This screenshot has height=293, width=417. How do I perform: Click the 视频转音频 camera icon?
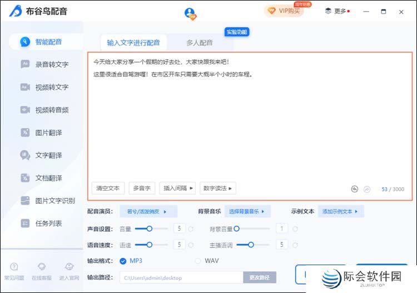pos(25,110)
